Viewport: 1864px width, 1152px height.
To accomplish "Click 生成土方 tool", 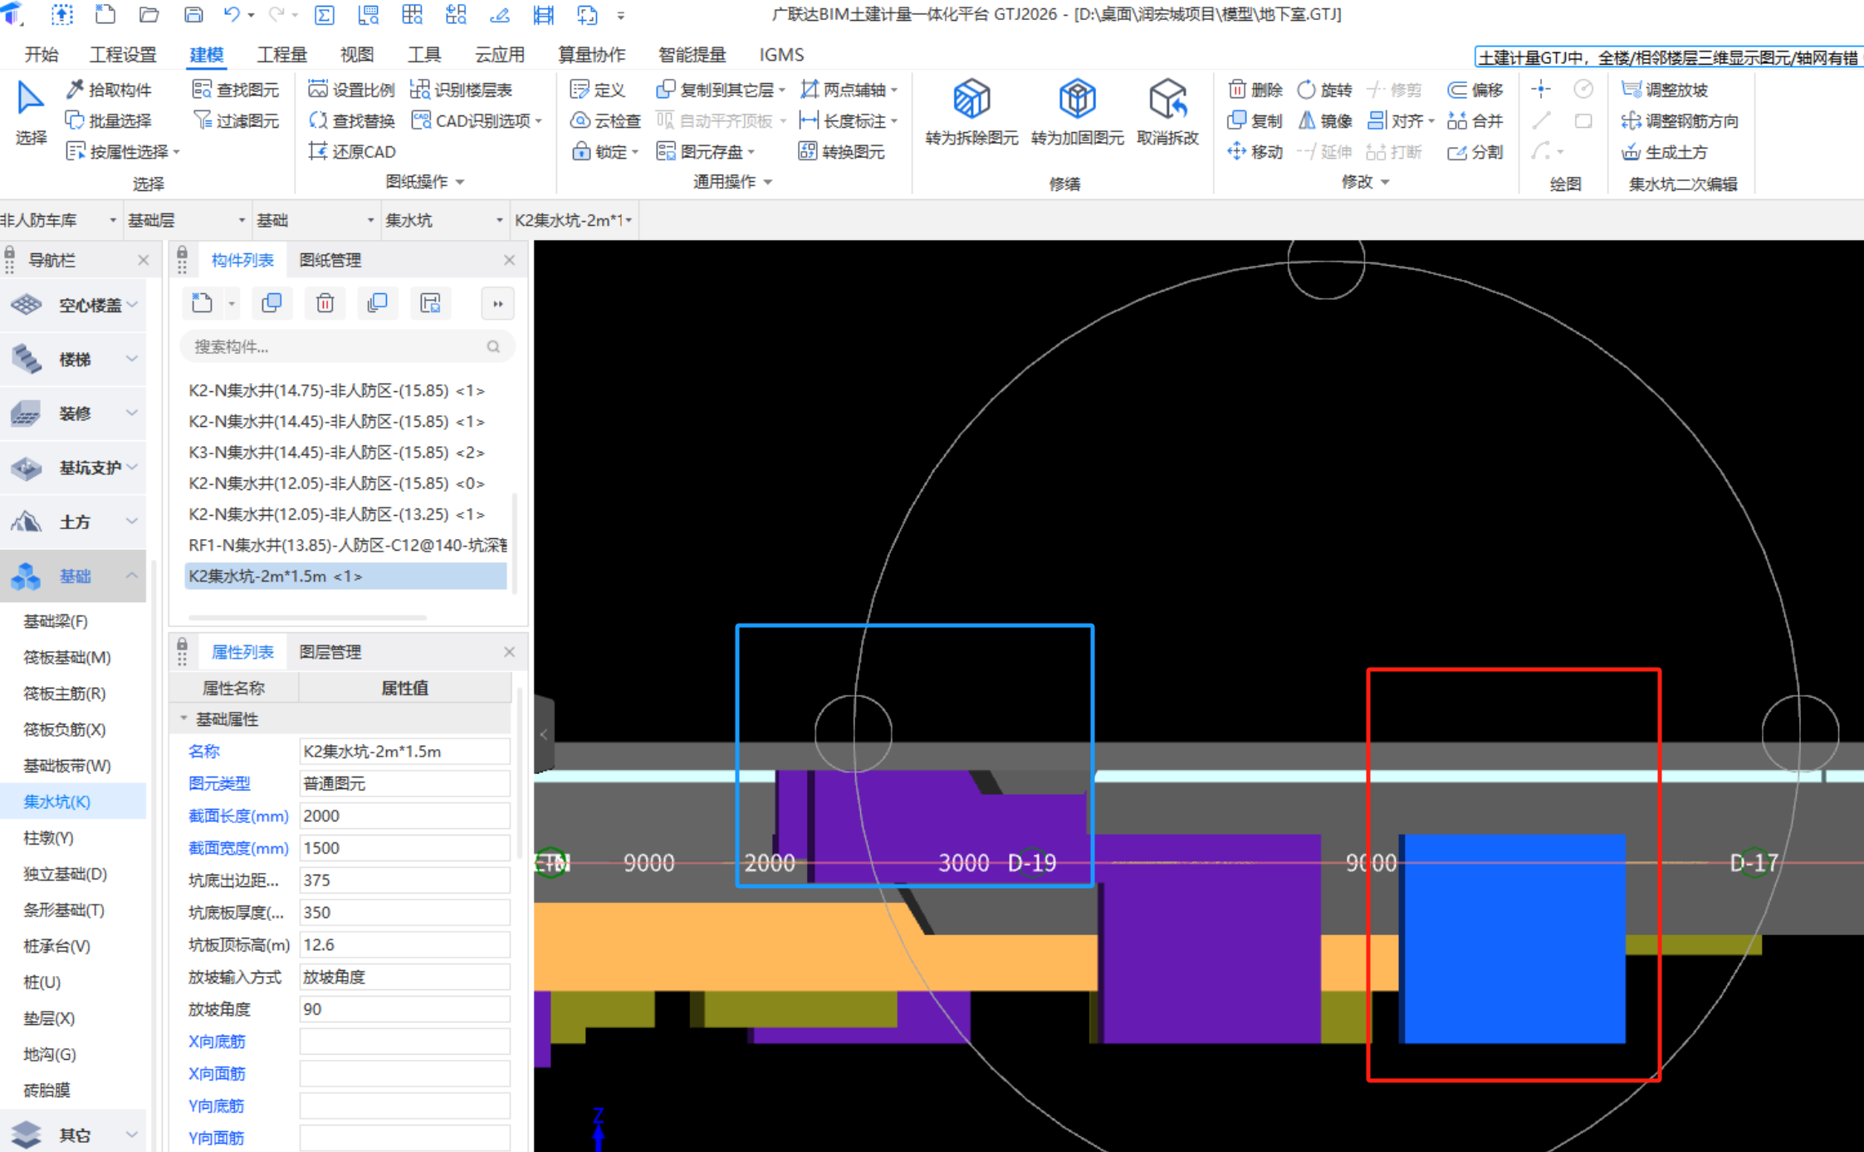I will pos(1664,152).
